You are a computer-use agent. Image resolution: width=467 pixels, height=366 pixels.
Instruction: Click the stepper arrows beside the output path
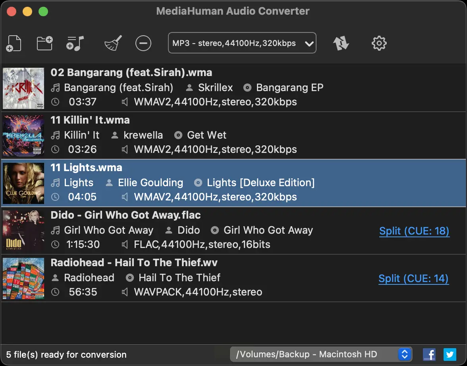[405, 354]
